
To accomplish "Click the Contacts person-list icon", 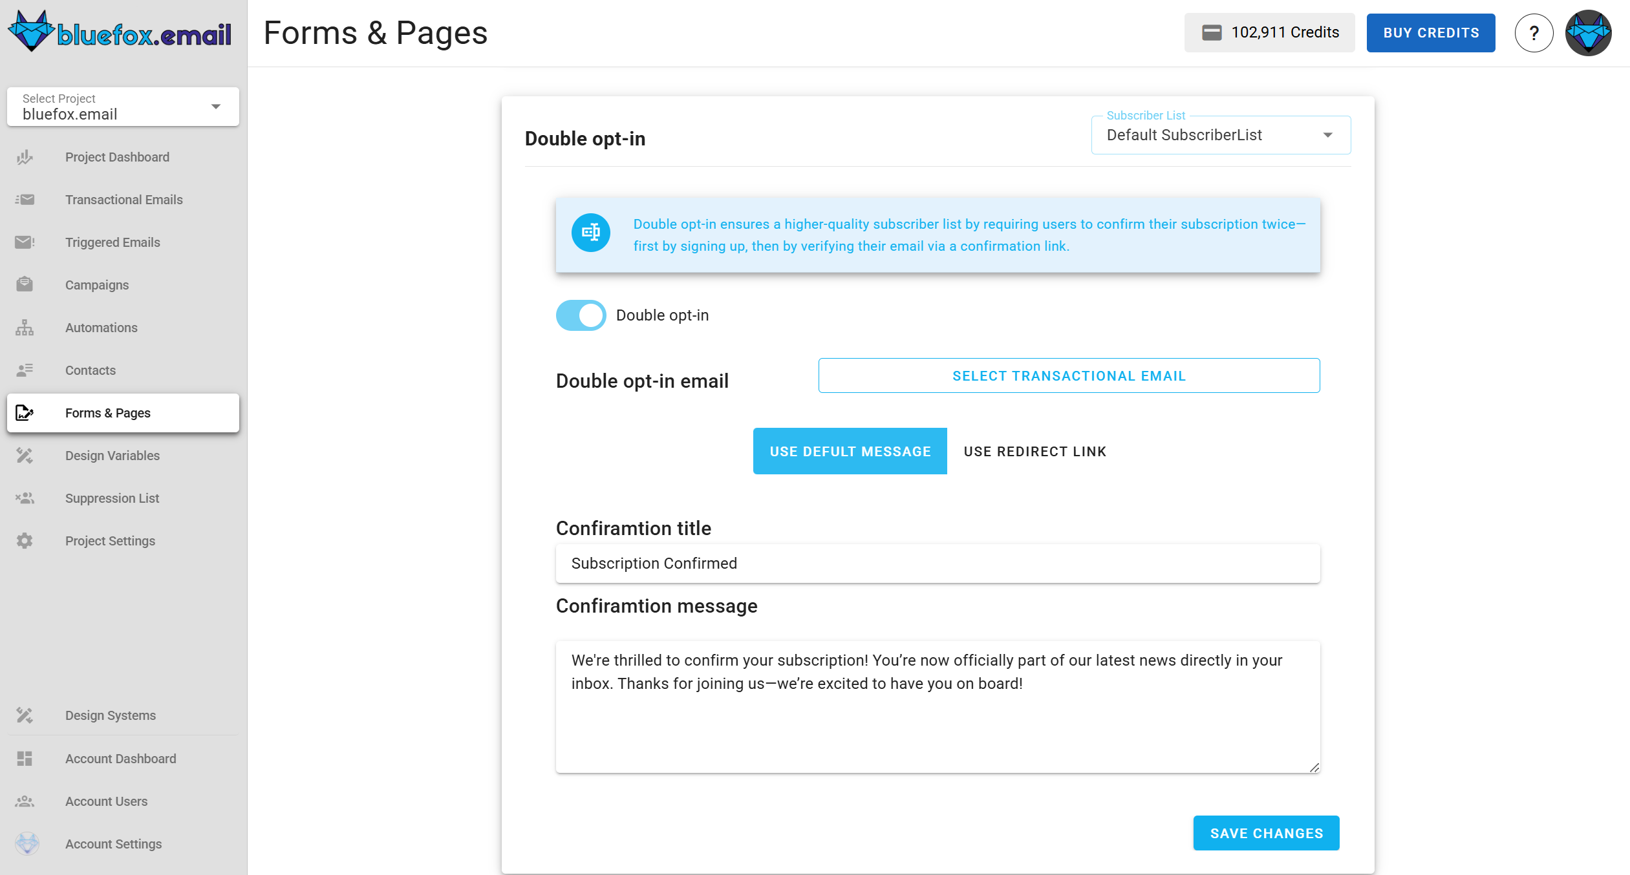I will coord(25,370).
